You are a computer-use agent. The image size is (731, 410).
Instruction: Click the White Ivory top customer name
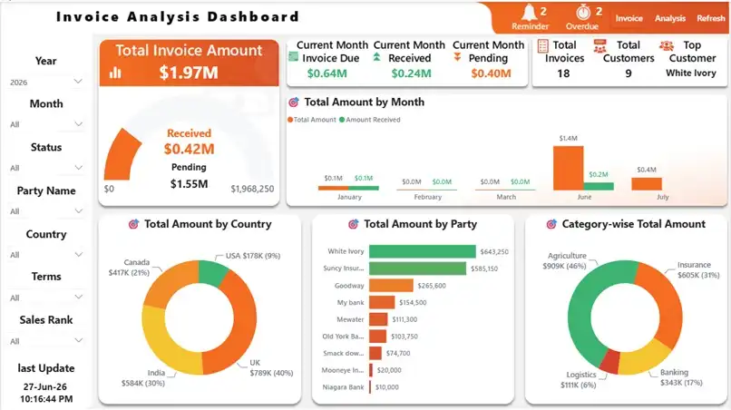[x=691, y=73]
